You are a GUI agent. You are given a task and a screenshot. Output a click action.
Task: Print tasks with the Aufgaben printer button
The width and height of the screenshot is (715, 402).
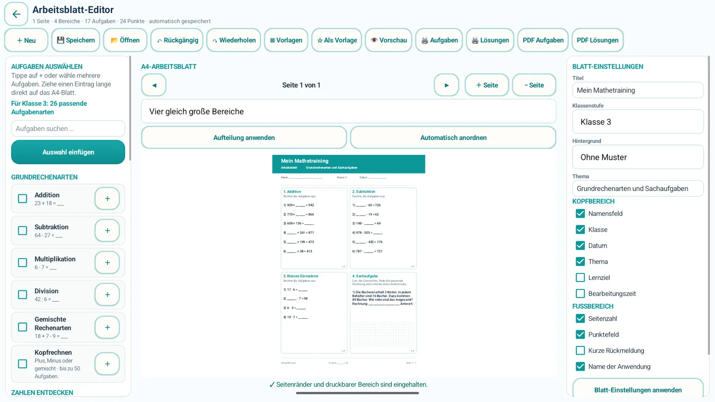point(439,40)
